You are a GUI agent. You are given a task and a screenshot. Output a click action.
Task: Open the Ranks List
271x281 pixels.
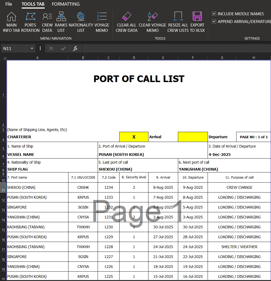tap(61, 22)
